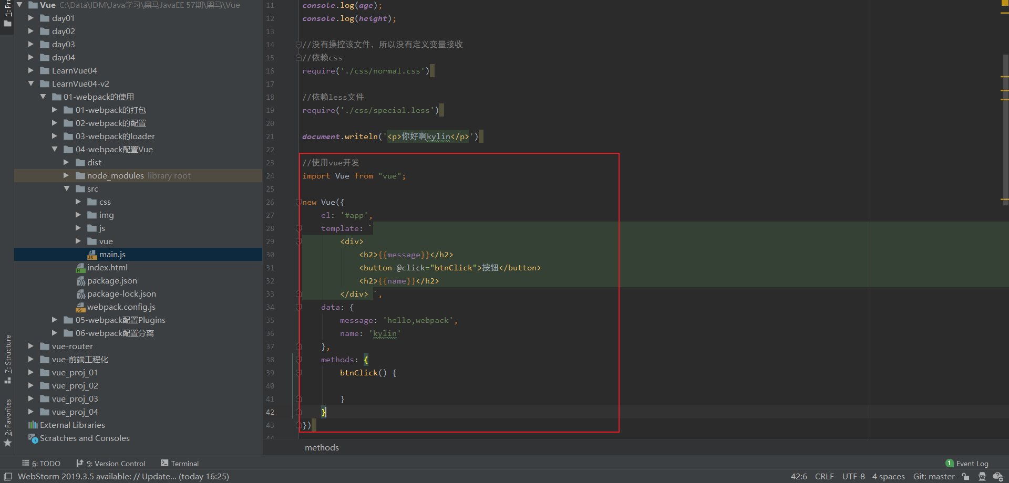Expand the 05-webpack配置Plugins folder

(x=55, y=320)
